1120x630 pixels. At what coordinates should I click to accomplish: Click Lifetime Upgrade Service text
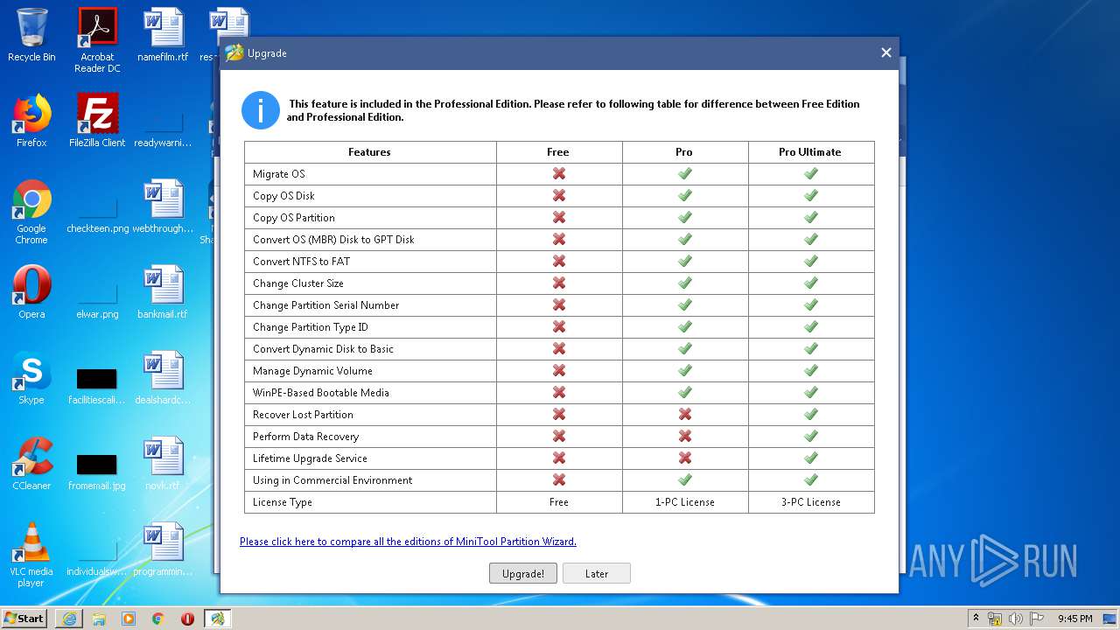[310, 458]
